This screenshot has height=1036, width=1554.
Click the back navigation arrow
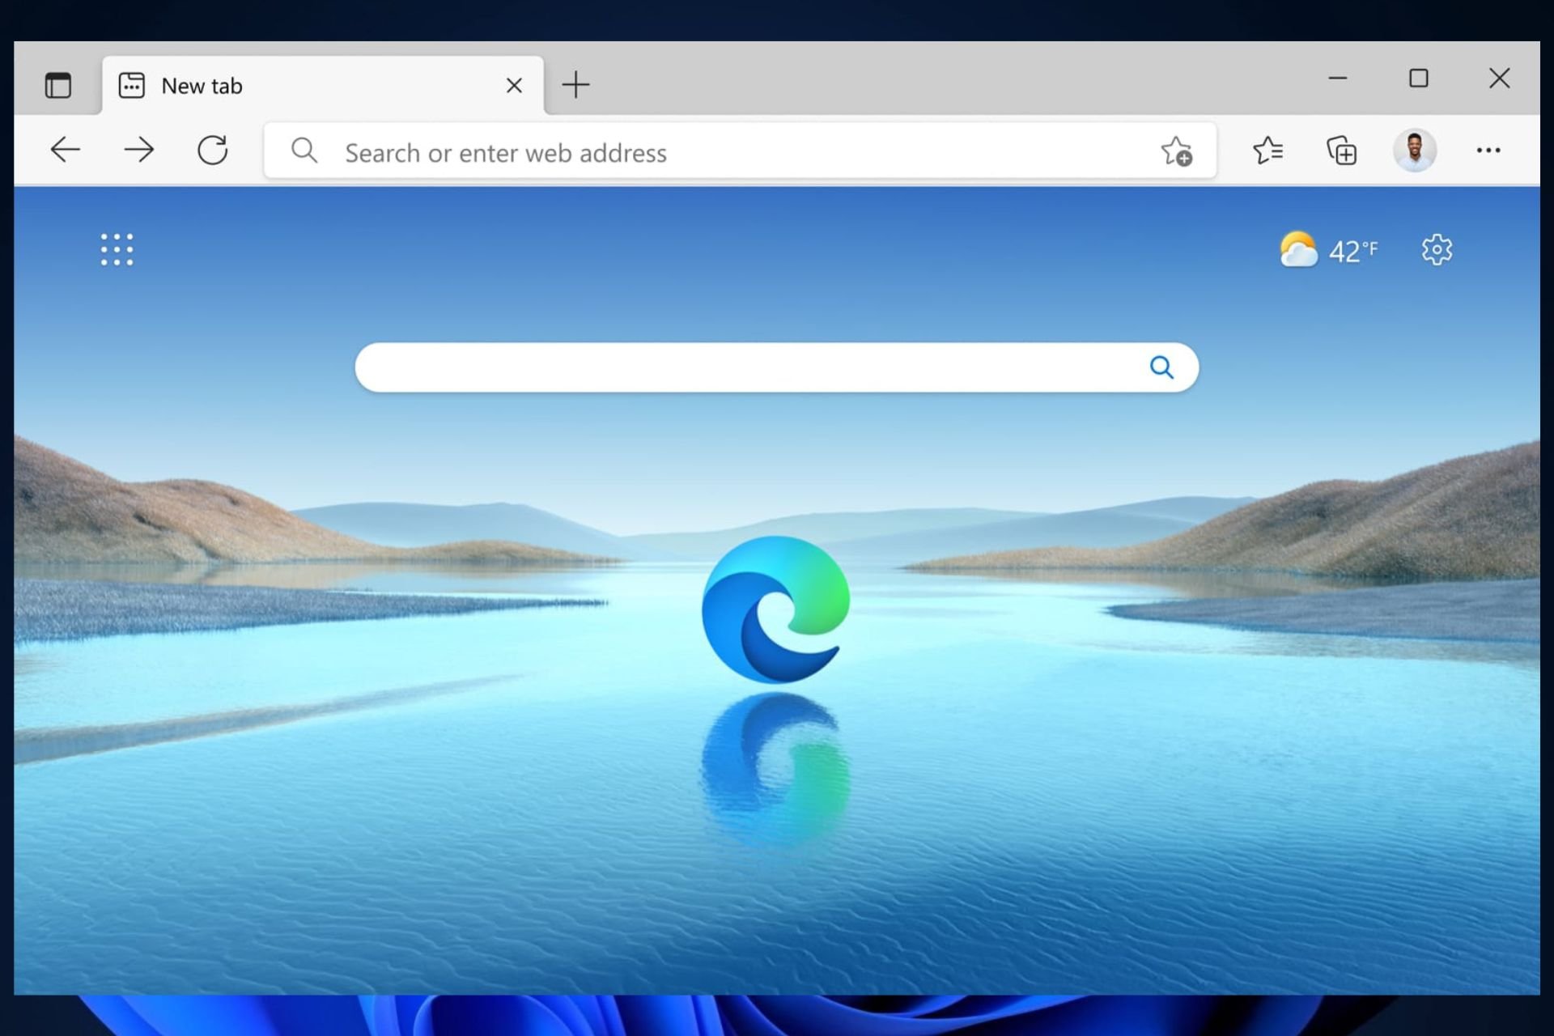click(x=64, y=151)
